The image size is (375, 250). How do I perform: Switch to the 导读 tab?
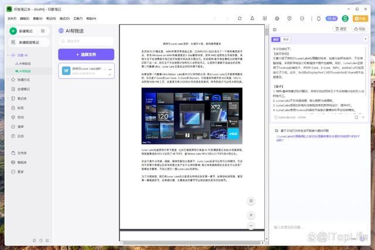coord(285,40)
